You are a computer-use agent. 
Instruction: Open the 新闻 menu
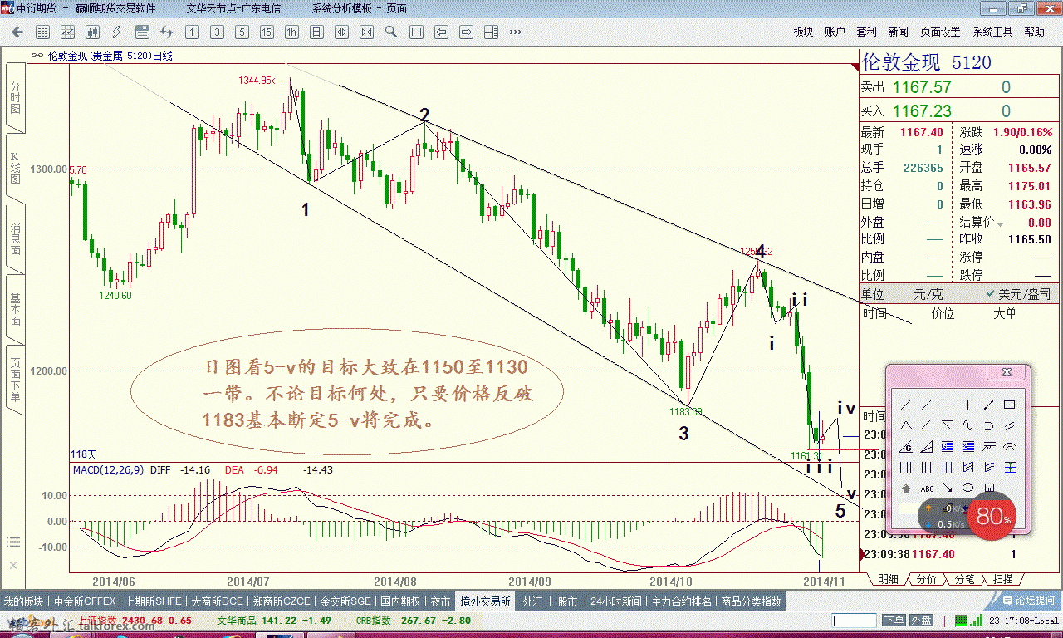pos(898,32)
